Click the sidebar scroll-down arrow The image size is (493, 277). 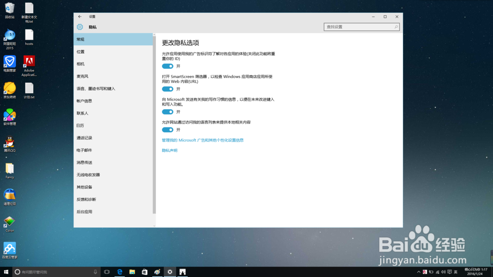coord(154,225)
